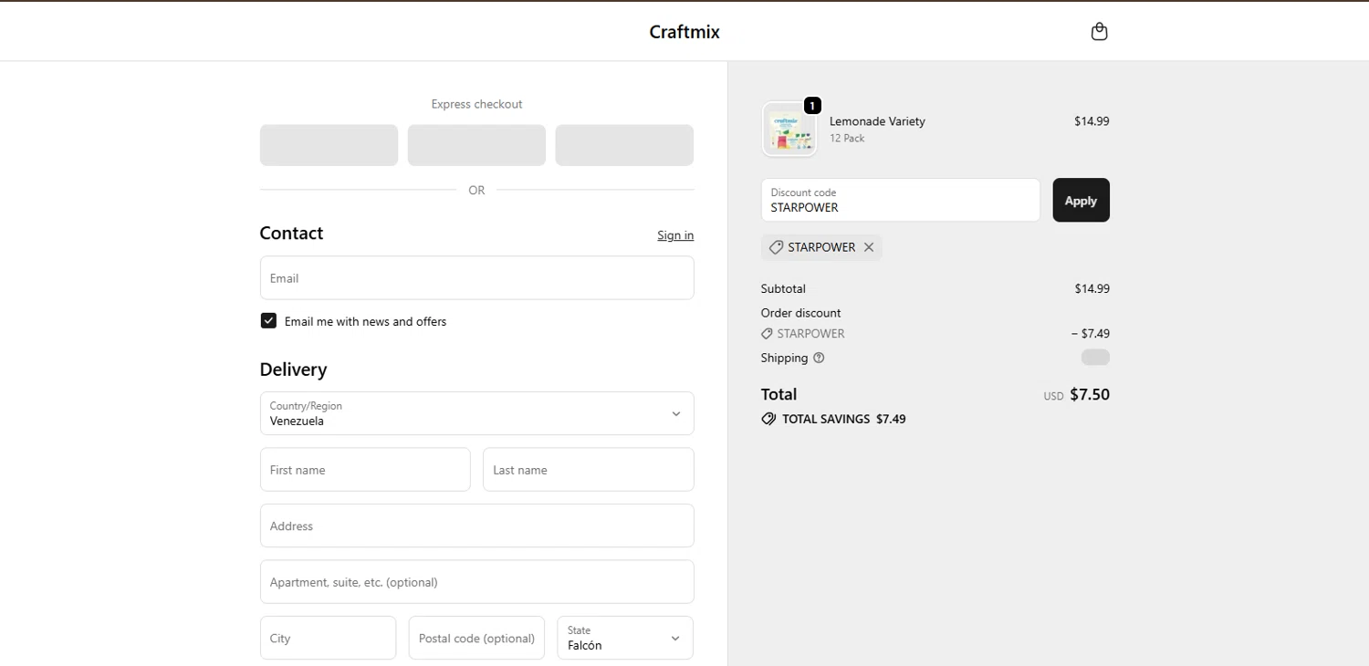1369x666 pixels.
Task: Focus the Discount code field
Action: pos(901,200)
